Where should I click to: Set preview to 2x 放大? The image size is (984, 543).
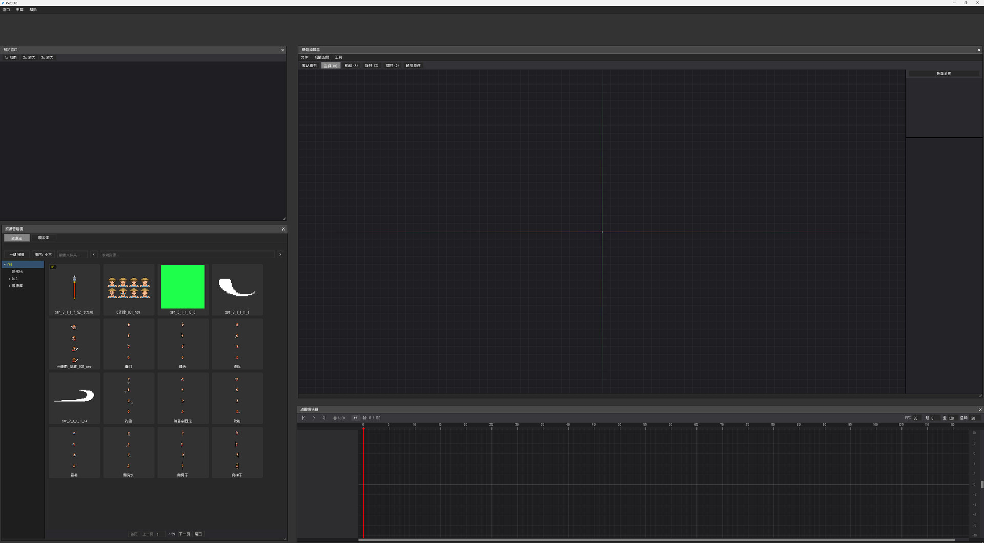[x=29, y=58]
